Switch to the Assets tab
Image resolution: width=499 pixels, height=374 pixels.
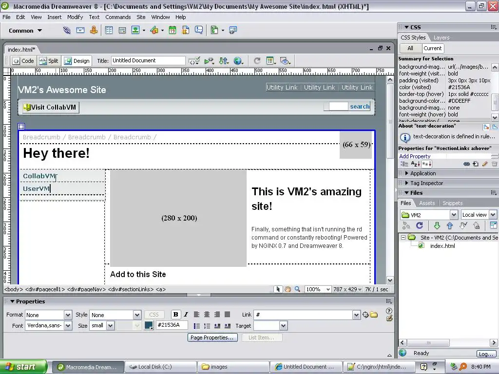(427, 203)
